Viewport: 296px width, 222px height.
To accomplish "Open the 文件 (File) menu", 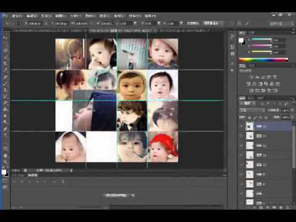I will pyautogui.click(x=17, y=16).
